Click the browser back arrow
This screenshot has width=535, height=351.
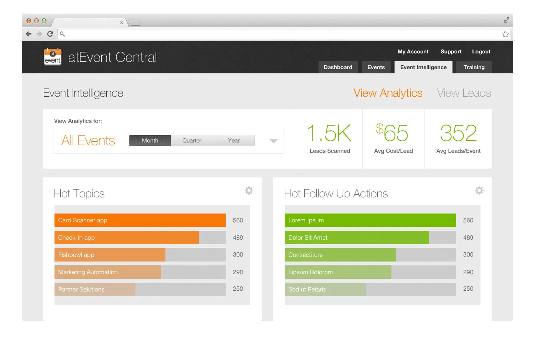(29, 34)
